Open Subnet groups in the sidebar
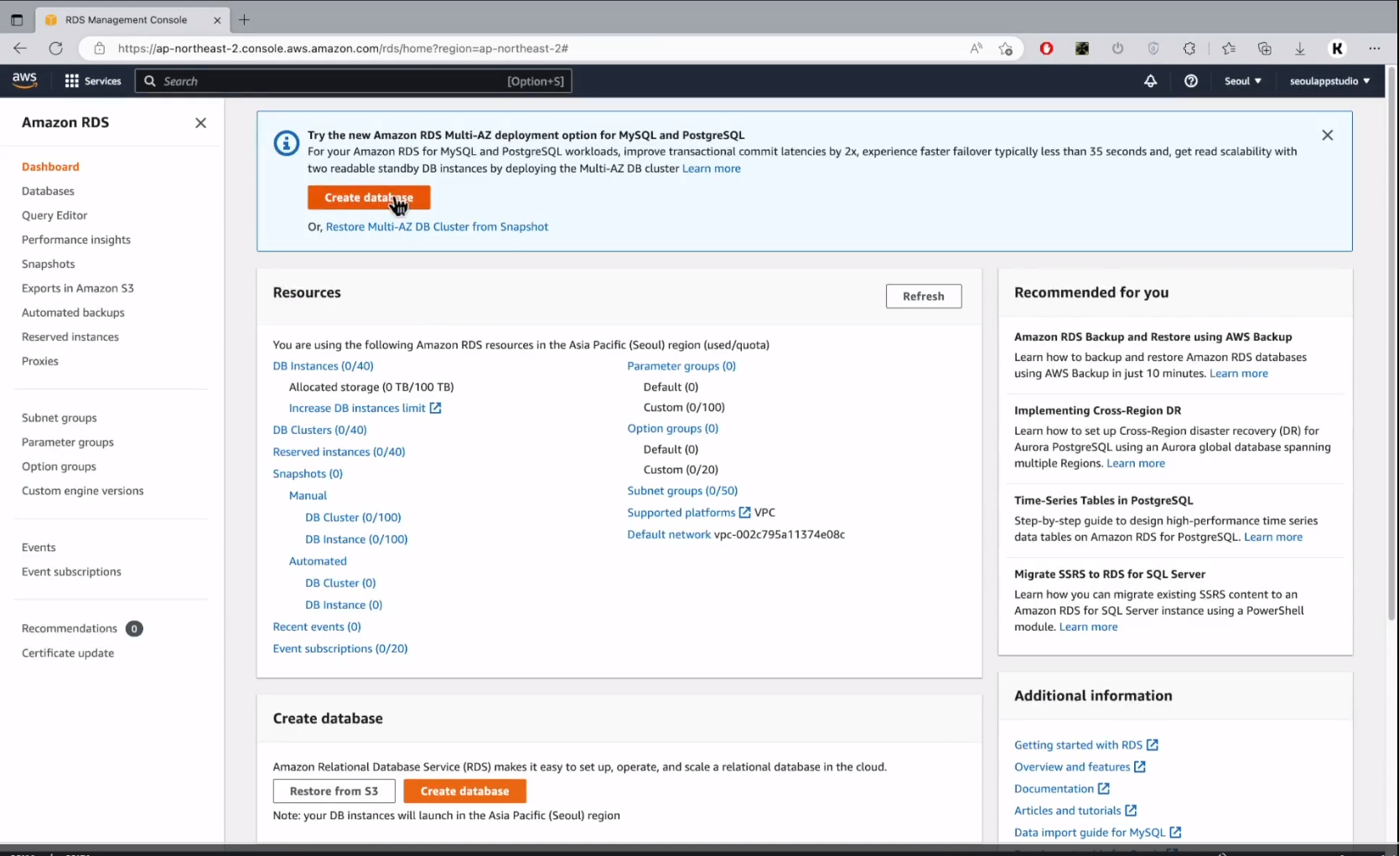Screen dimensions: 1399x856 [x=60, y=418]
